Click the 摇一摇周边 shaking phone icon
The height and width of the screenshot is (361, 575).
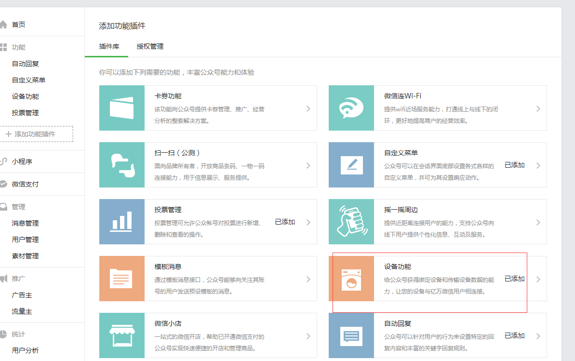[351, 222]
